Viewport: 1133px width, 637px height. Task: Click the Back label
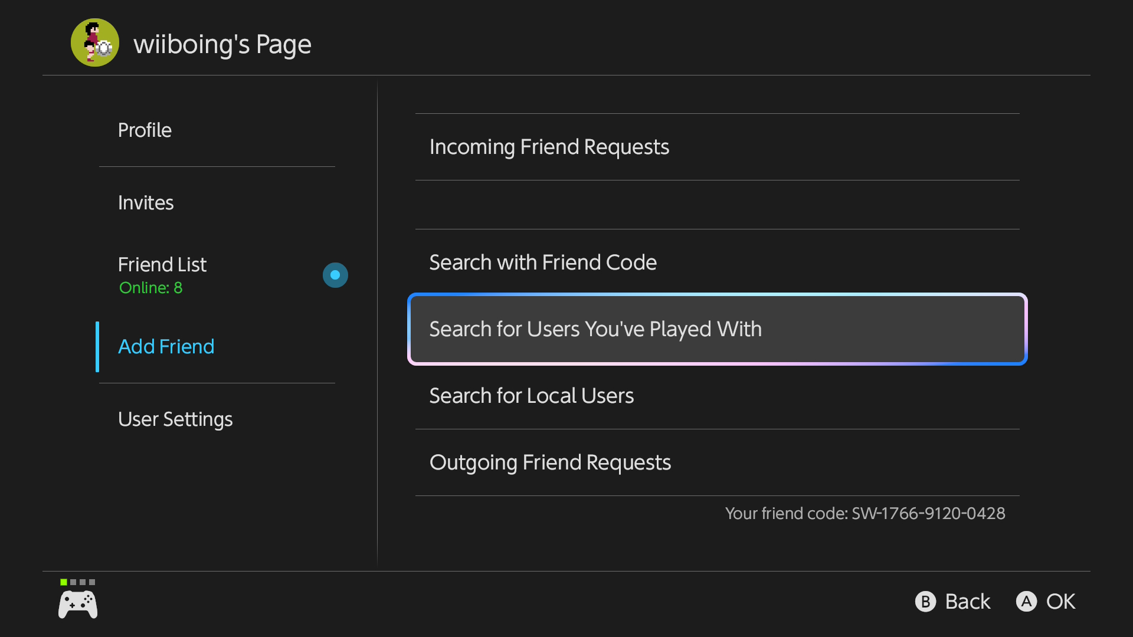pyautogui.click(x=968, y=602)
